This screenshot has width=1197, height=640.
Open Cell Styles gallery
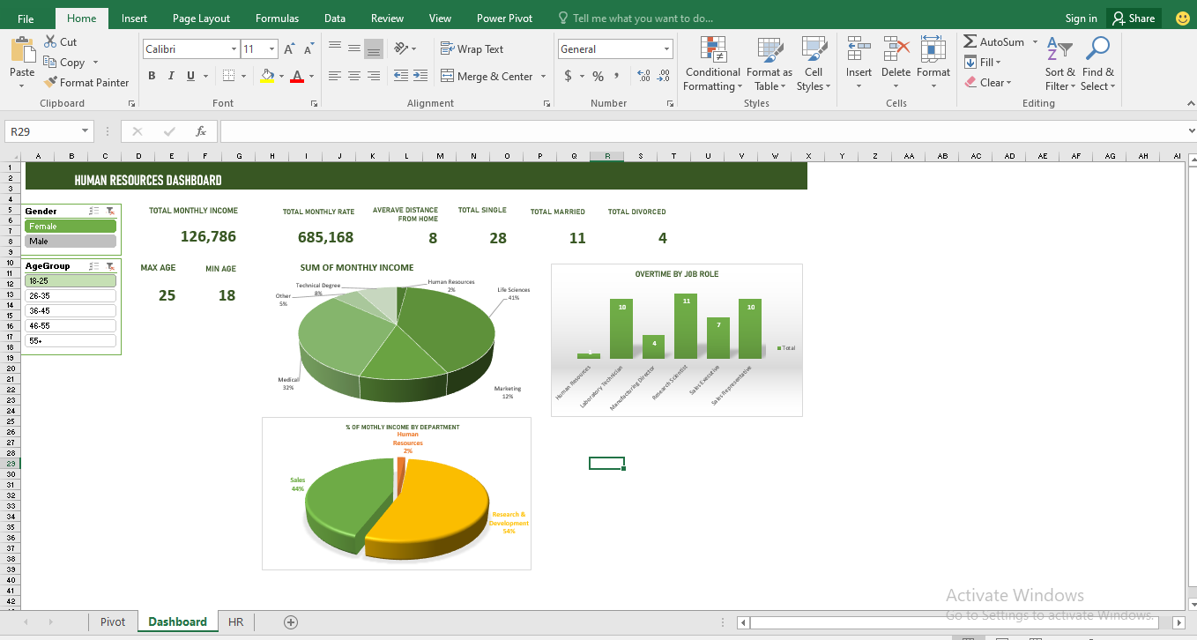(x=813, y=63)
